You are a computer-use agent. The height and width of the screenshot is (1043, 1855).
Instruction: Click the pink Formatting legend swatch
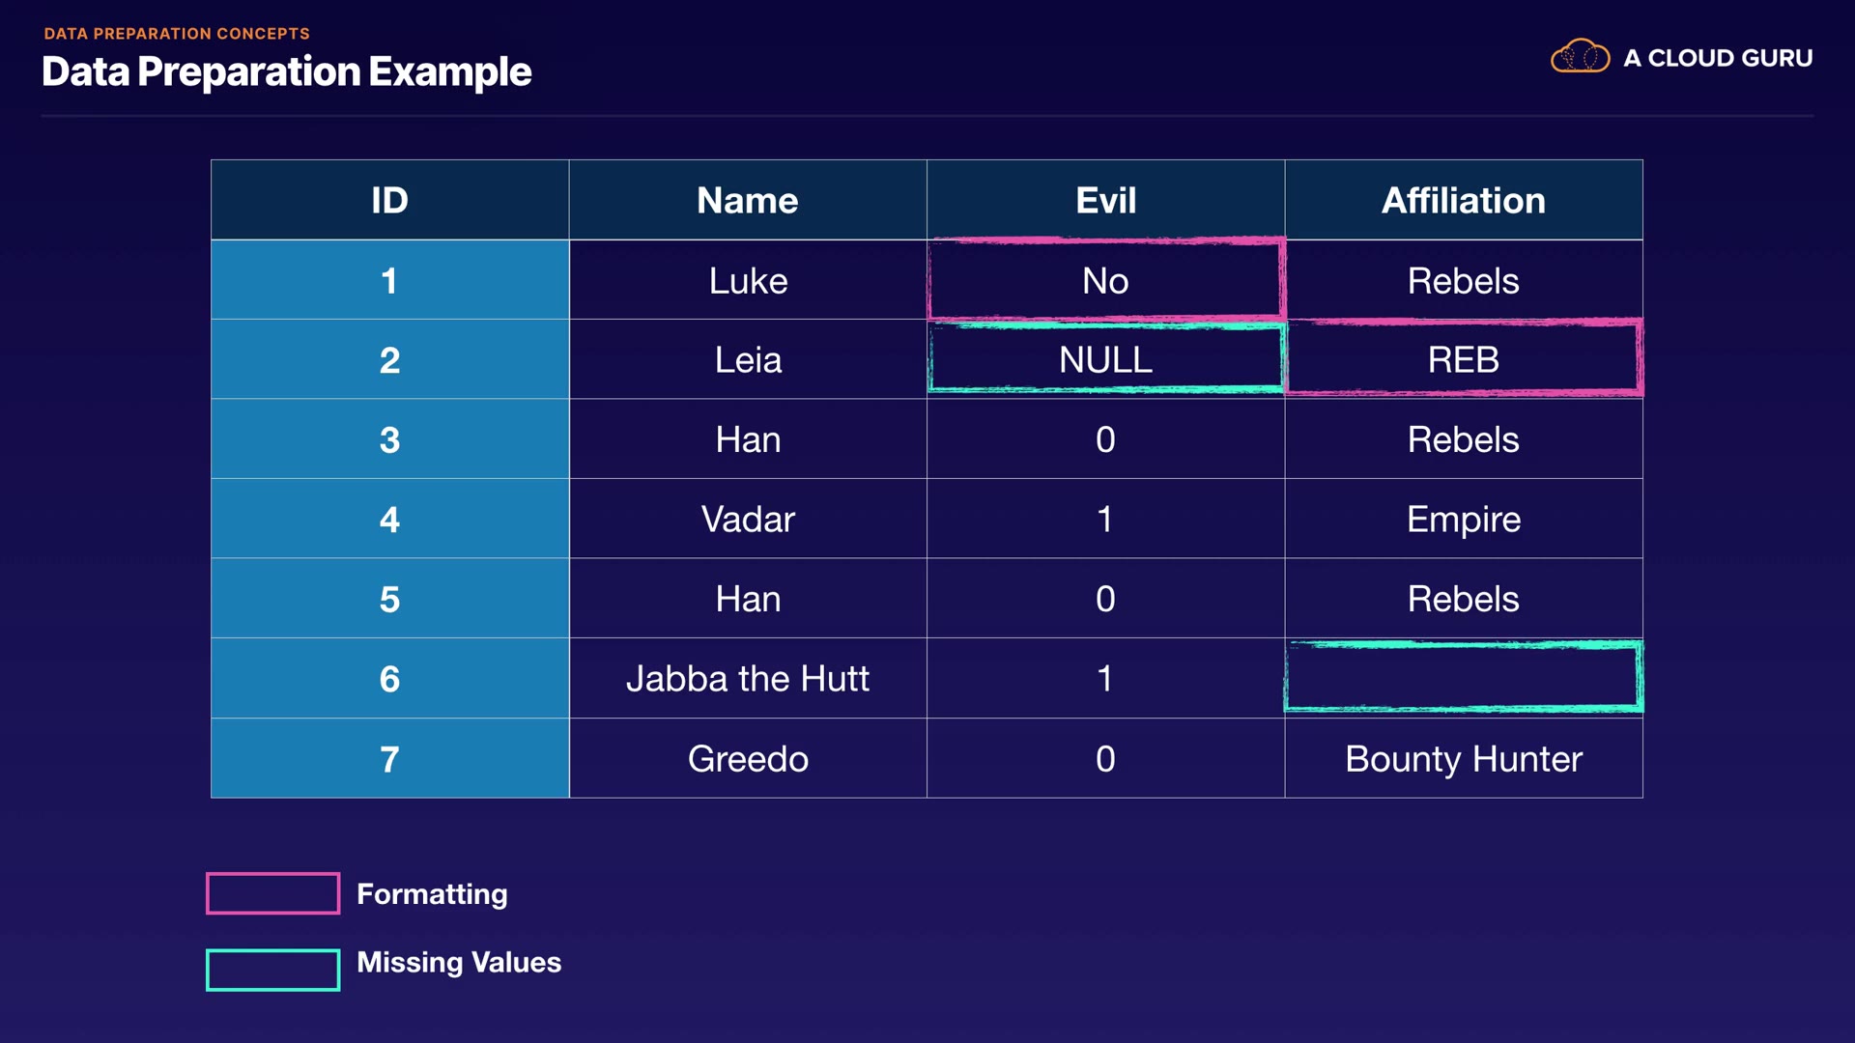[272, 893]
